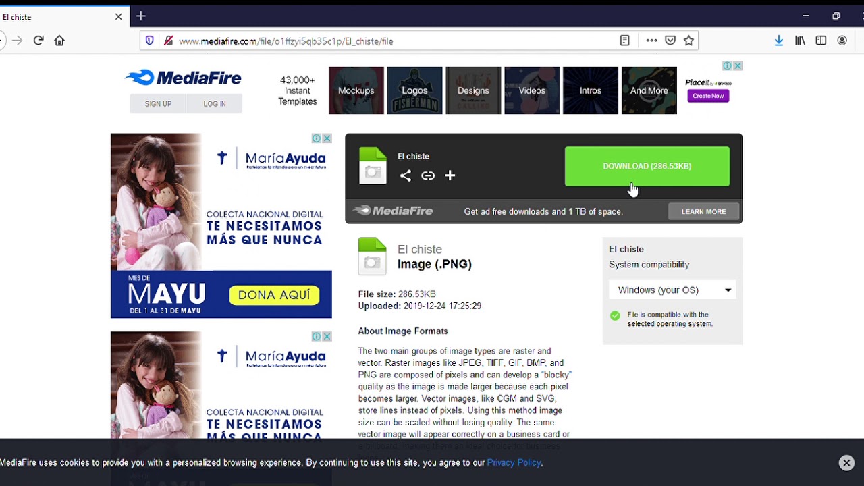Click the 'System compatibility' label
The width and height of the screenshot is (864, 486).
point(649,265)
